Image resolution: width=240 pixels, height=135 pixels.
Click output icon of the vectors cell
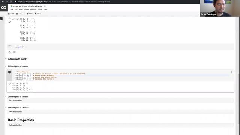click(x=9, y=84)
